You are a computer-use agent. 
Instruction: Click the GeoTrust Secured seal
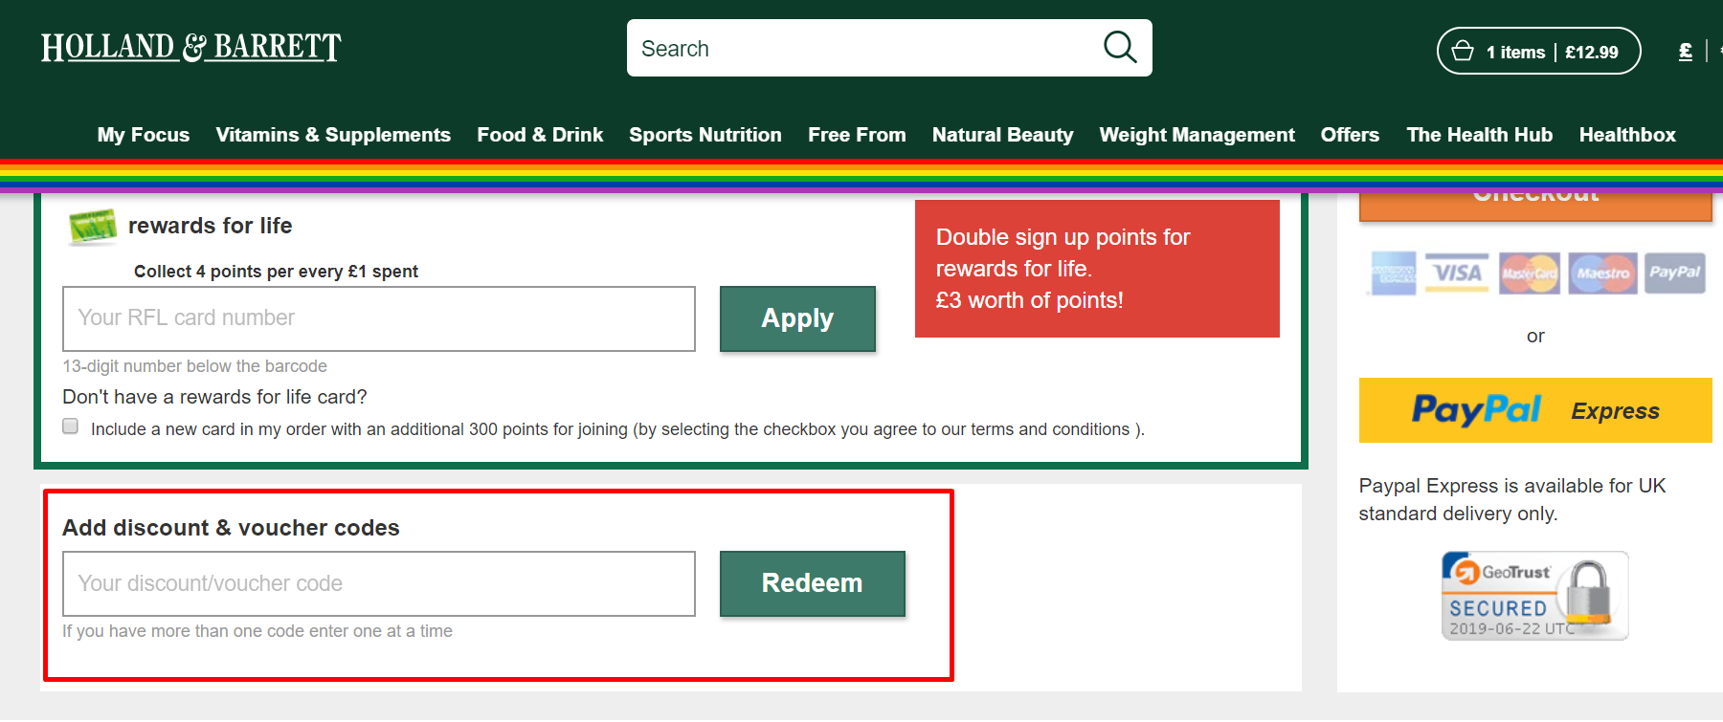(x=1533, y=595)
